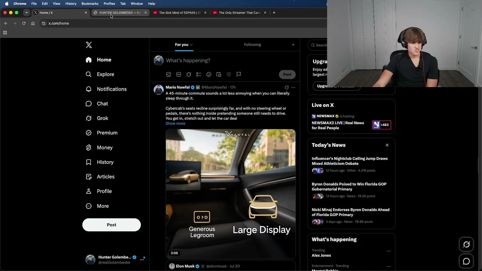Viewport: 482px width, 271px height.
Task: Switch to The Sick Mind of EDP445 tab
Action: pos(180,13)
